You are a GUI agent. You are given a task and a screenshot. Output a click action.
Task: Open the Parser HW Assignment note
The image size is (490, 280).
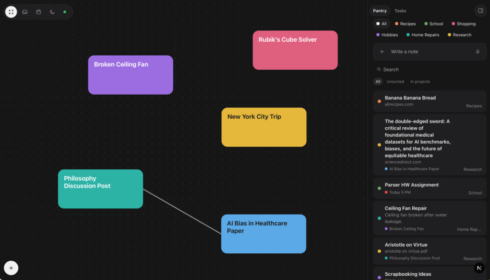429,188
